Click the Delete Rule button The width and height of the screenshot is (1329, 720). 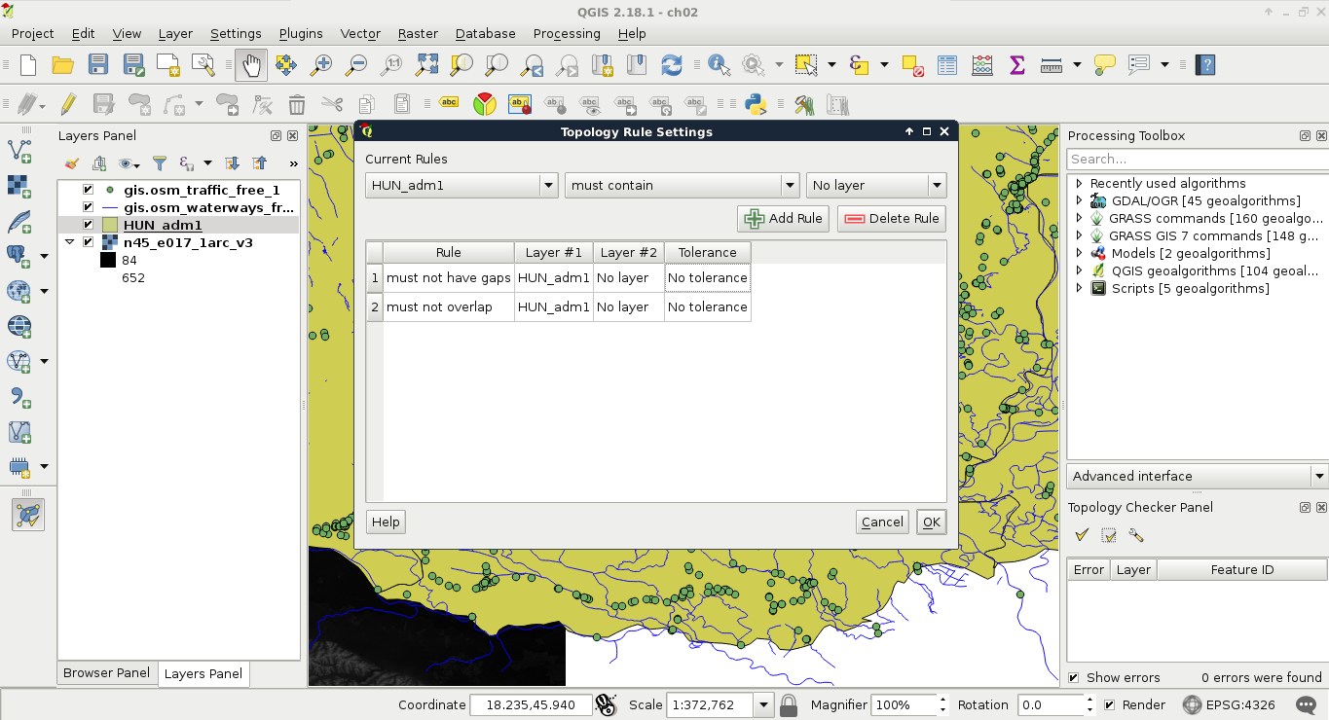[x=892, y=218]
